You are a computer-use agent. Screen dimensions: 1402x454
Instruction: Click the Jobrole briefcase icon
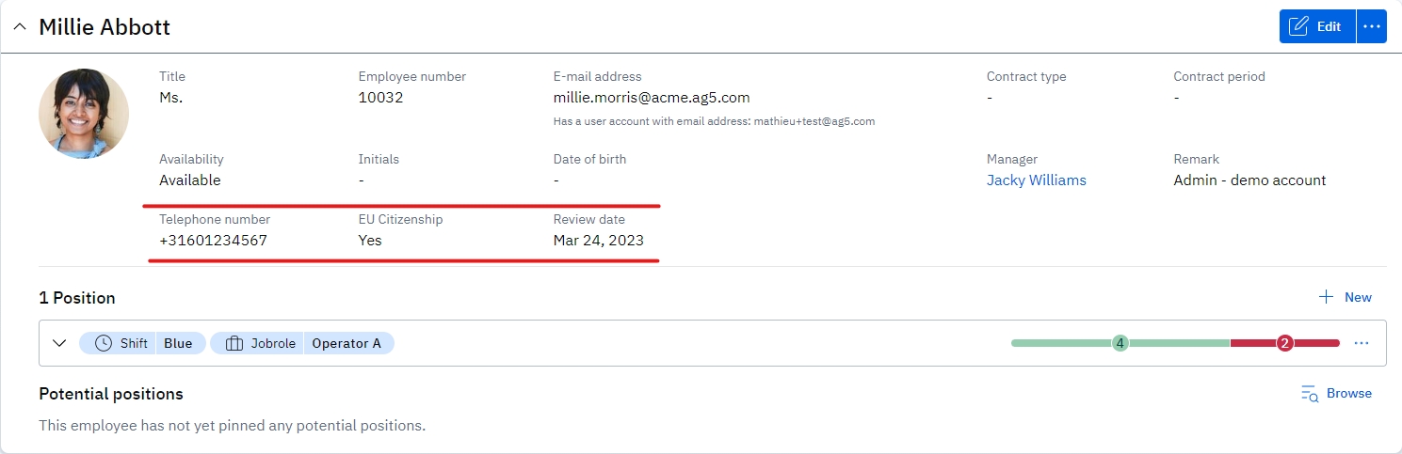coord(234,343)
